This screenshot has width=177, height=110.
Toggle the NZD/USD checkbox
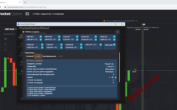(96, 37)
